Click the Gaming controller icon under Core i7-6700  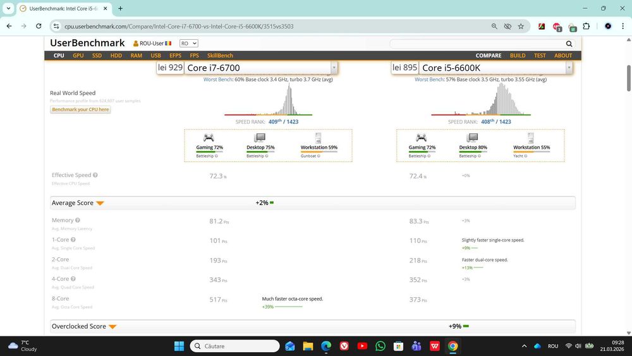[x=209, y=138]
